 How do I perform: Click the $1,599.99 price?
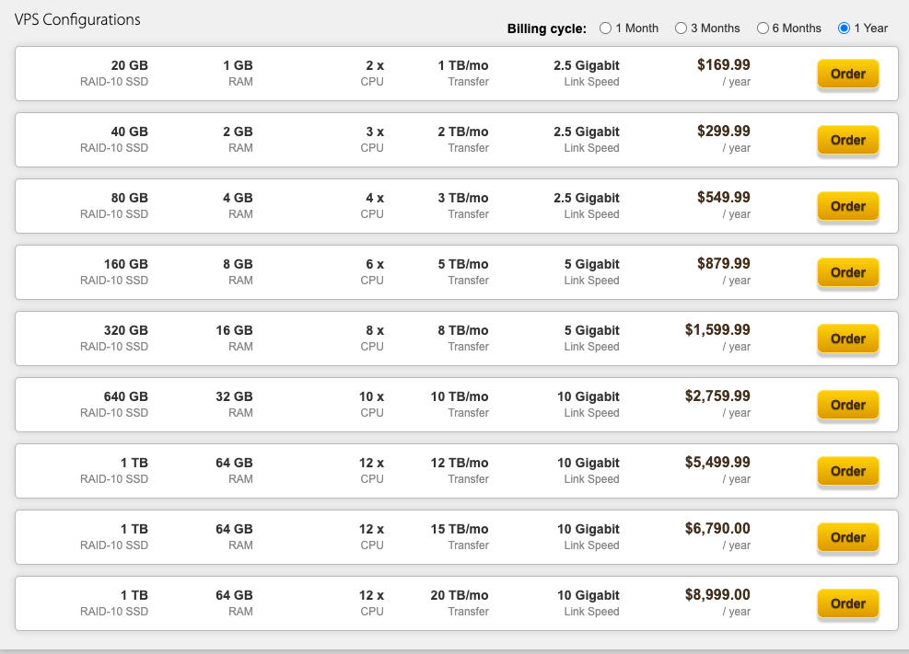click(x=717, y=330)
